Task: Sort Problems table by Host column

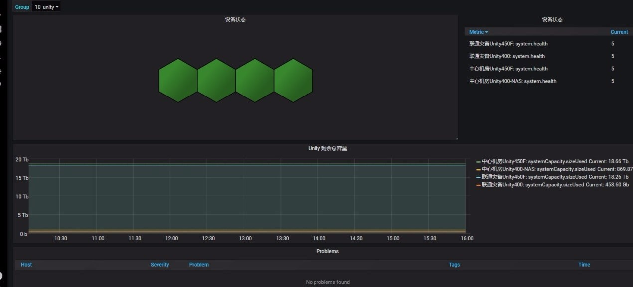Action: click(26, 265)
